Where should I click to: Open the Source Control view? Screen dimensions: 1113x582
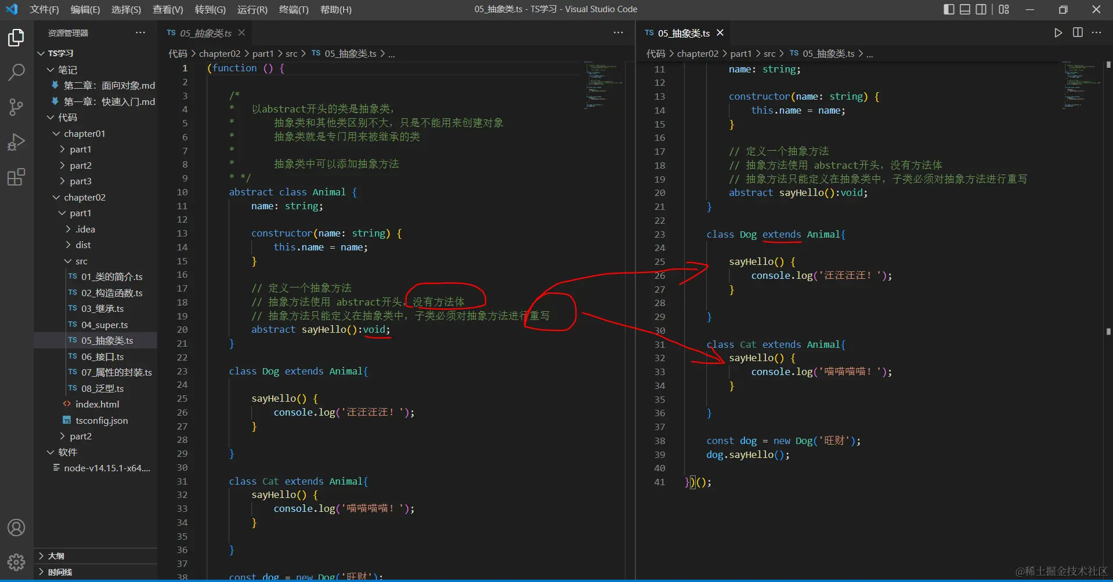tap(16, 107)
